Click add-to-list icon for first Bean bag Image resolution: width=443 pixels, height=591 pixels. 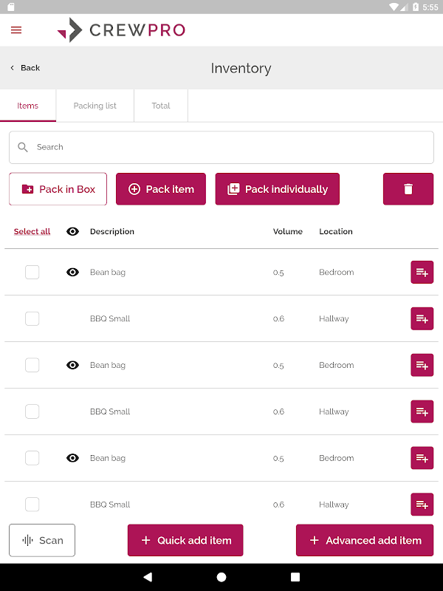click(422, 273)
